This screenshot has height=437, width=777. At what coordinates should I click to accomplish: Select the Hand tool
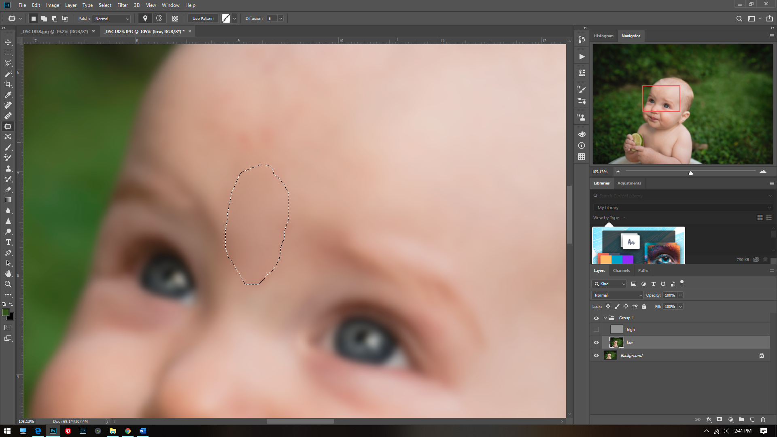[x=8, y=274]
